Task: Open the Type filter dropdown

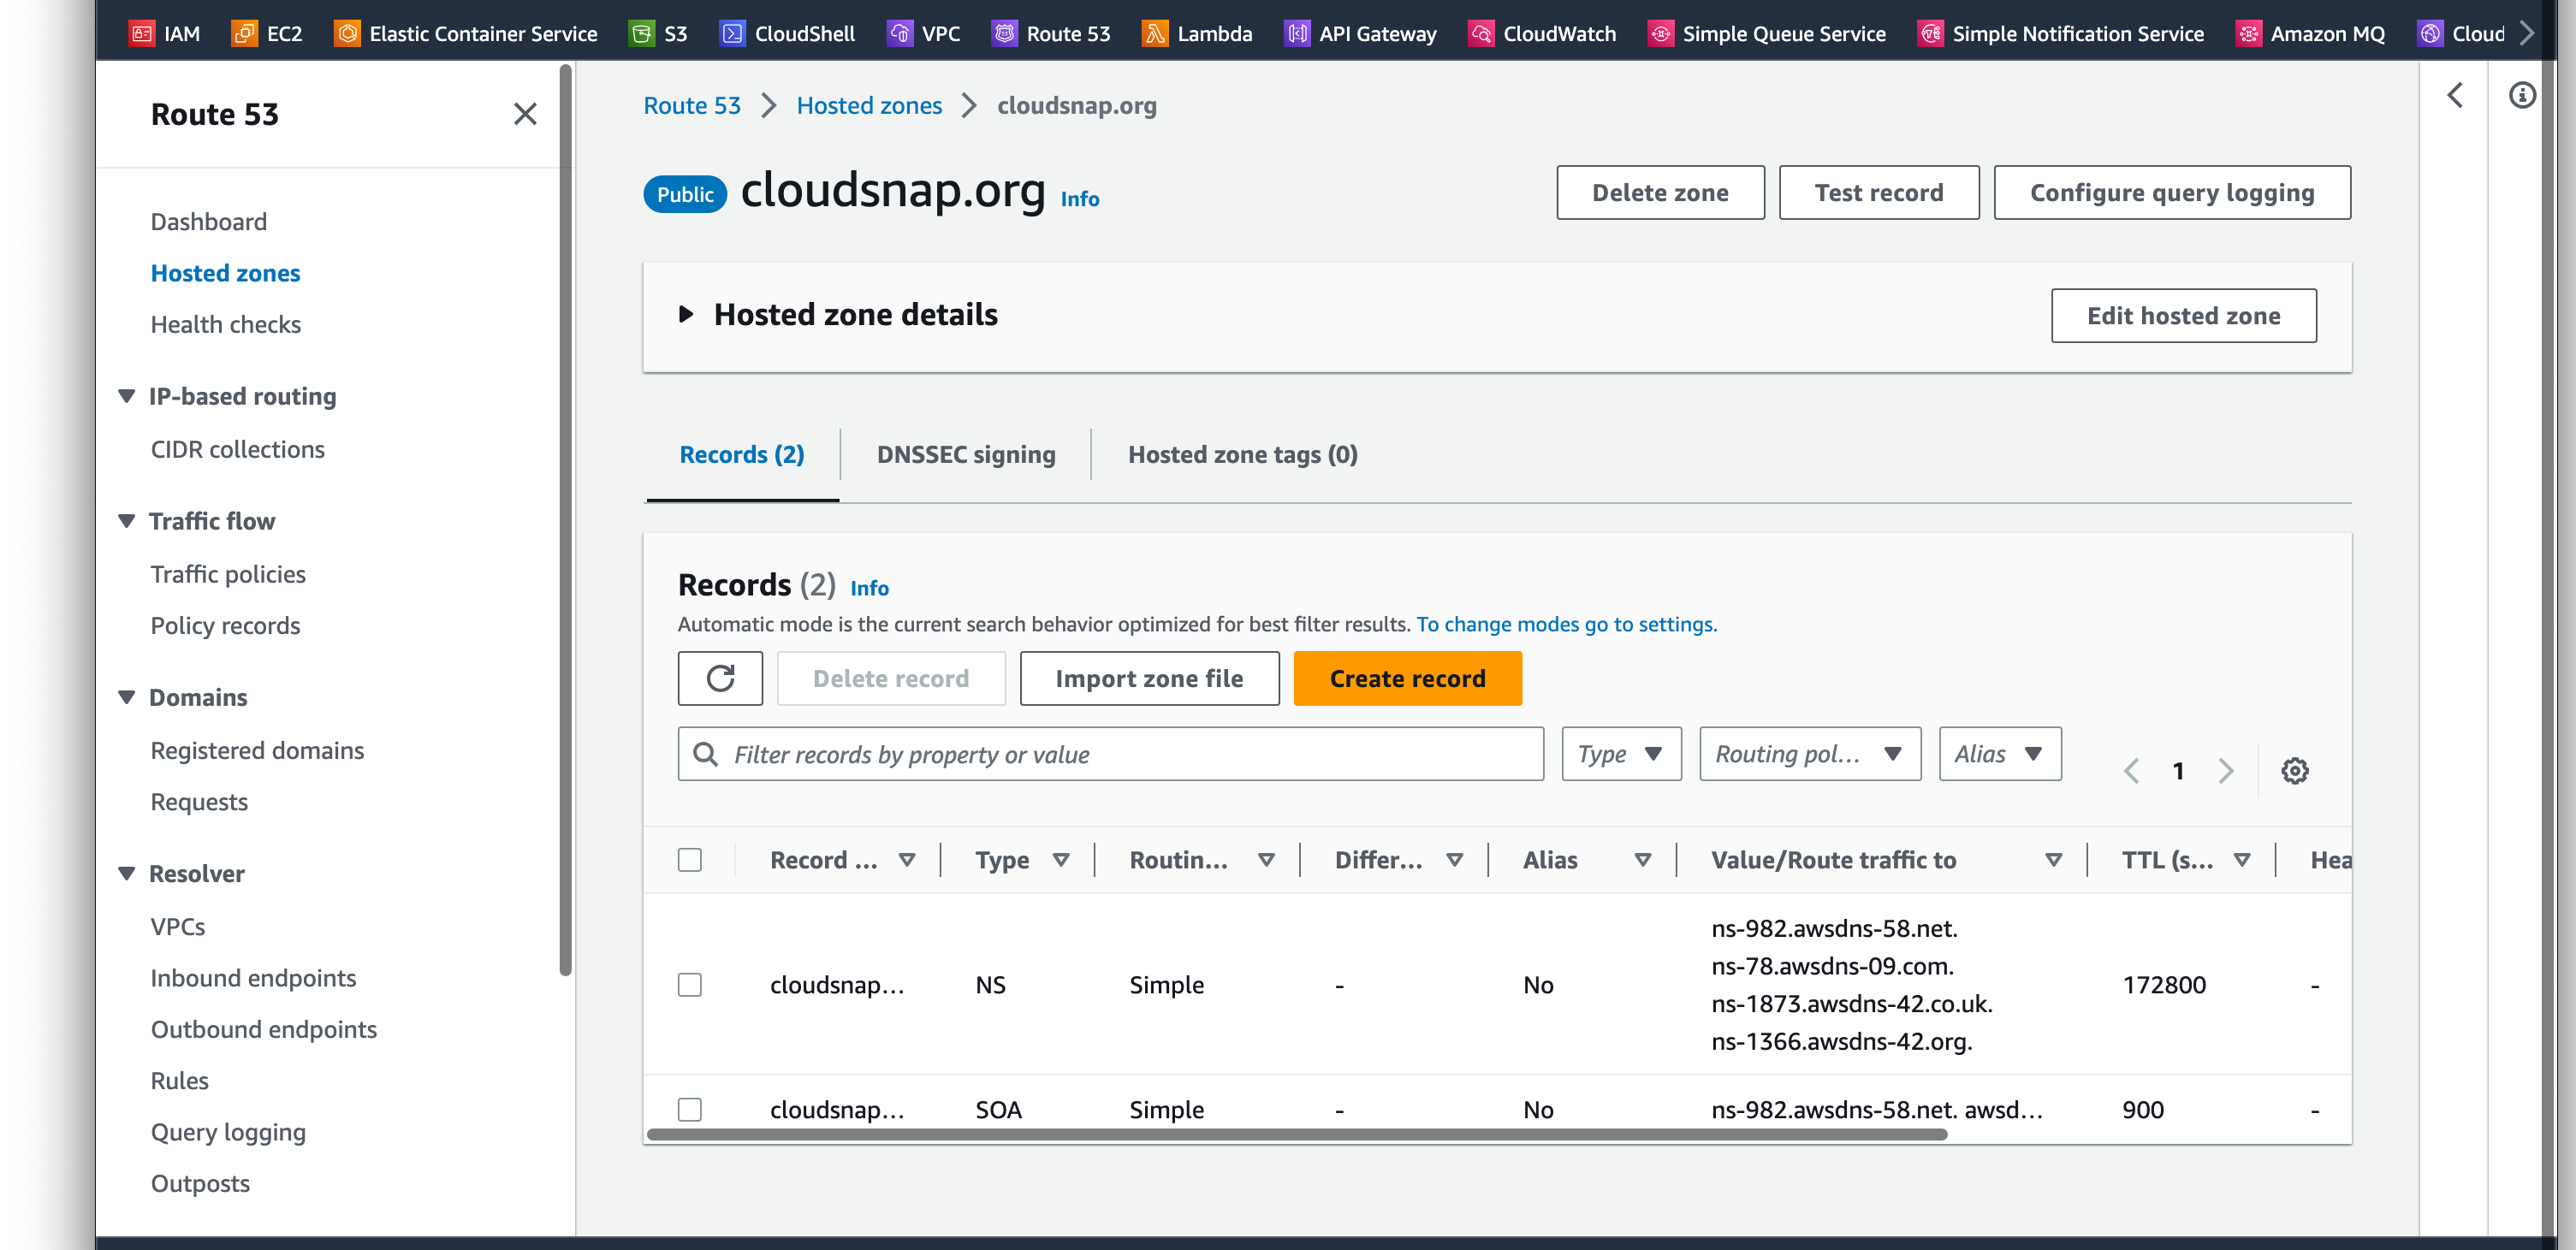Action: (1621, 754)
